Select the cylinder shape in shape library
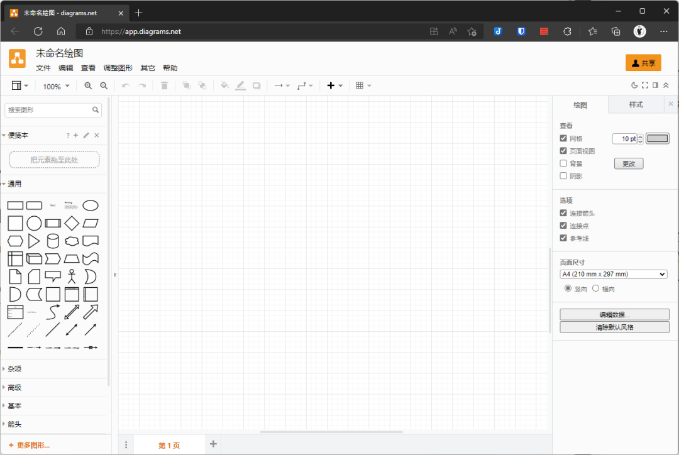This screenshot has height=455, width=679. 53,241
